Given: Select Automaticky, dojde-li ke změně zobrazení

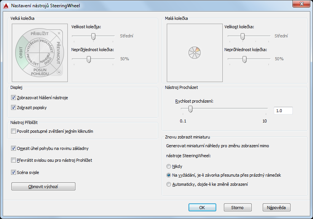Looking at the screenshot, I should pos(169,184).
